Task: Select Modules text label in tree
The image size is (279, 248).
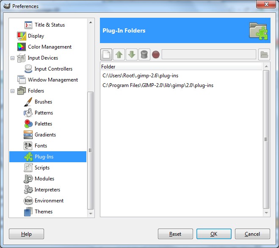Action: click(44, 179)
